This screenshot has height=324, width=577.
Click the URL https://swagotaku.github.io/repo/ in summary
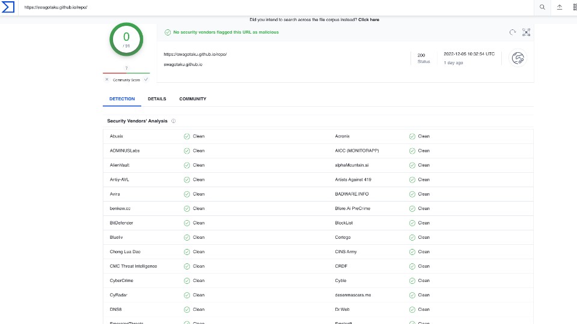coord(195,55)
